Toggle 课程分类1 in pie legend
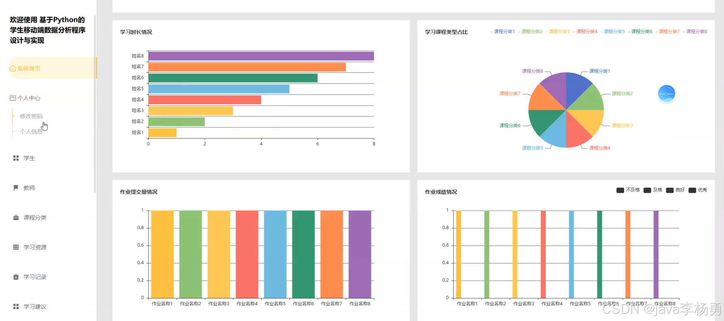 click(x=503, y=31)
